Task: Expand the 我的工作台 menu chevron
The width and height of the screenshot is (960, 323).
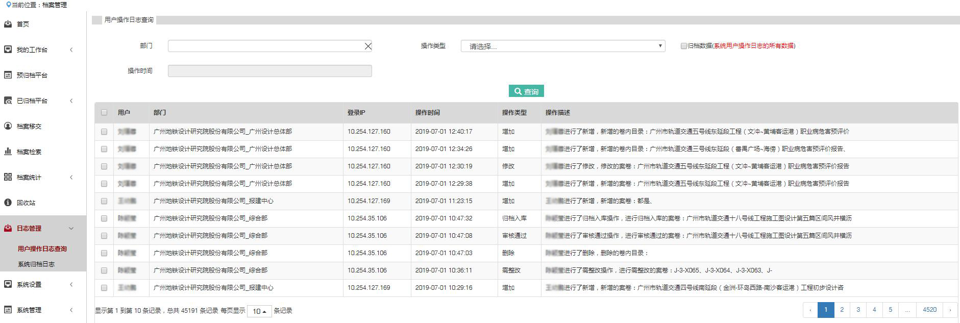Action: click(x=71, y=49)
